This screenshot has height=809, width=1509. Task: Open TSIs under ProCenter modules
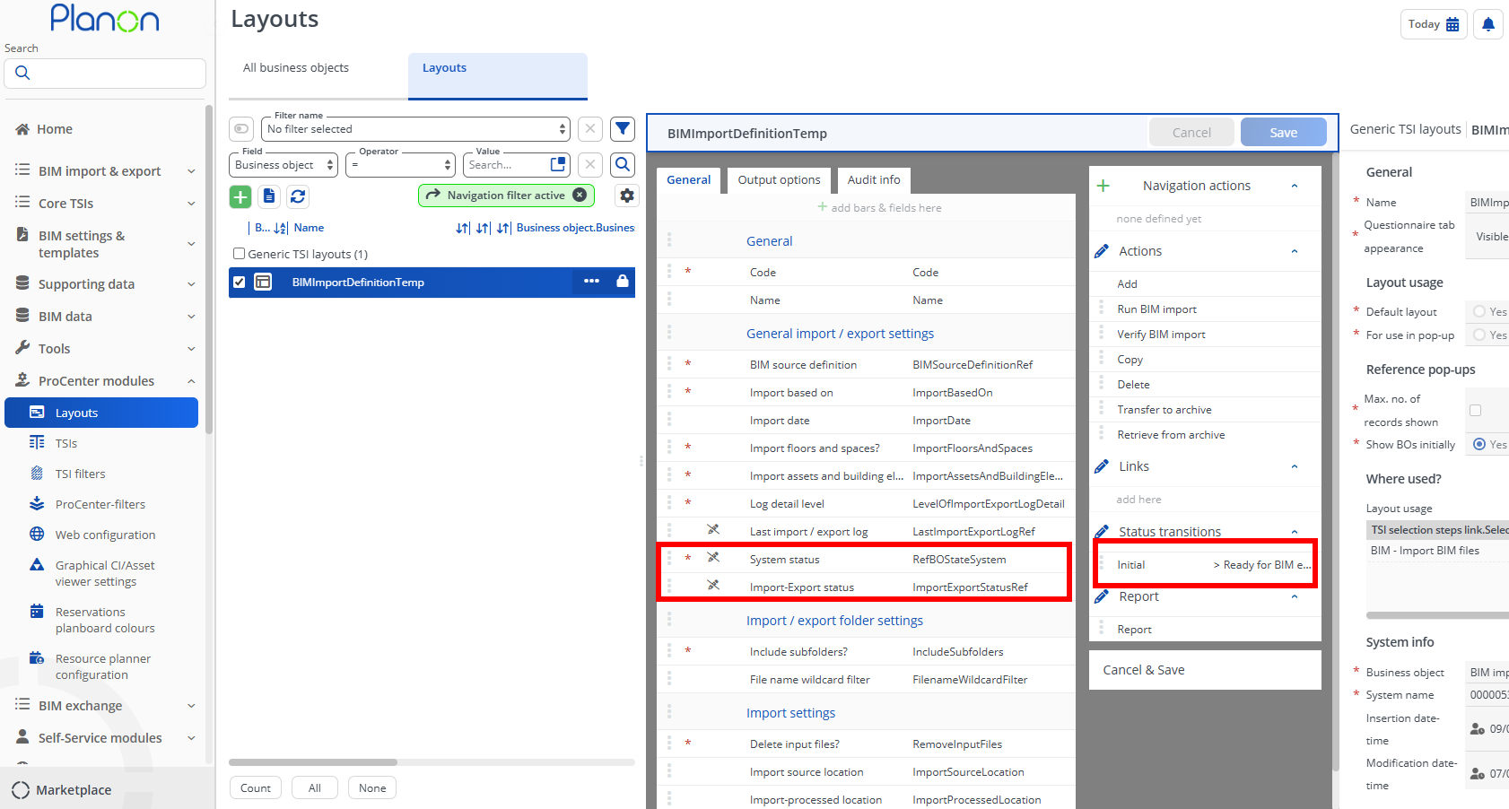[x=66, y=443]
